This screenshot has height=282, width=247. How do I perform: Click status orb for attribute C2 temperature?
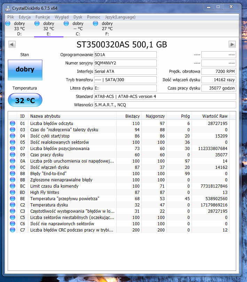point(13,205)
